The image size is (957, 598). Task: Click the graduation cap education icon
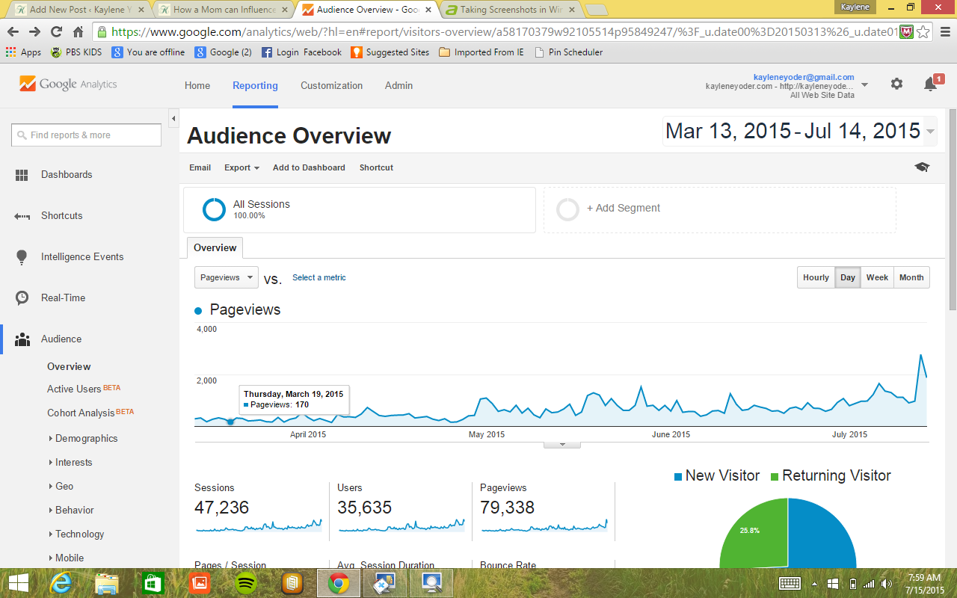click(x=922, y=167)
